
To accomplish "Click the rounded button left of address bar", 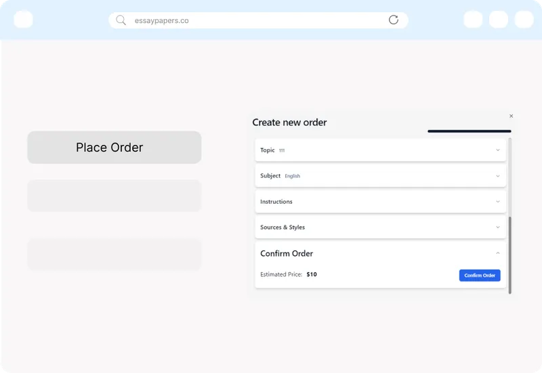I will point(23,20).
